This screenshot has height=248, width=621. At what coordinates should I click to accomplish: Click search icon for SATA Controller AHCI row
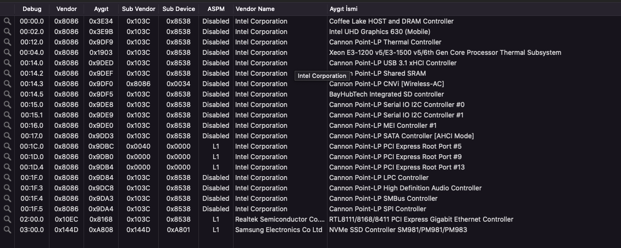point(7,136)
